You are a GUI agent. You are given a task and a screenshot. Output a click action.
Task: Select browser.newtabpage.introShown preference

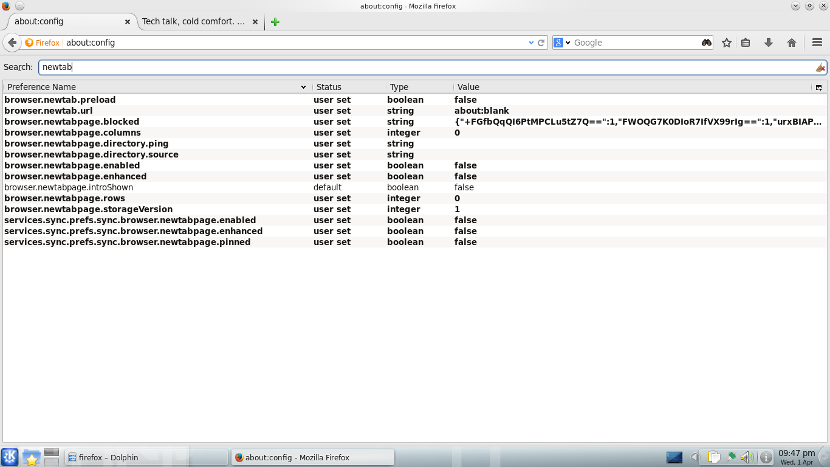(414, 187)
